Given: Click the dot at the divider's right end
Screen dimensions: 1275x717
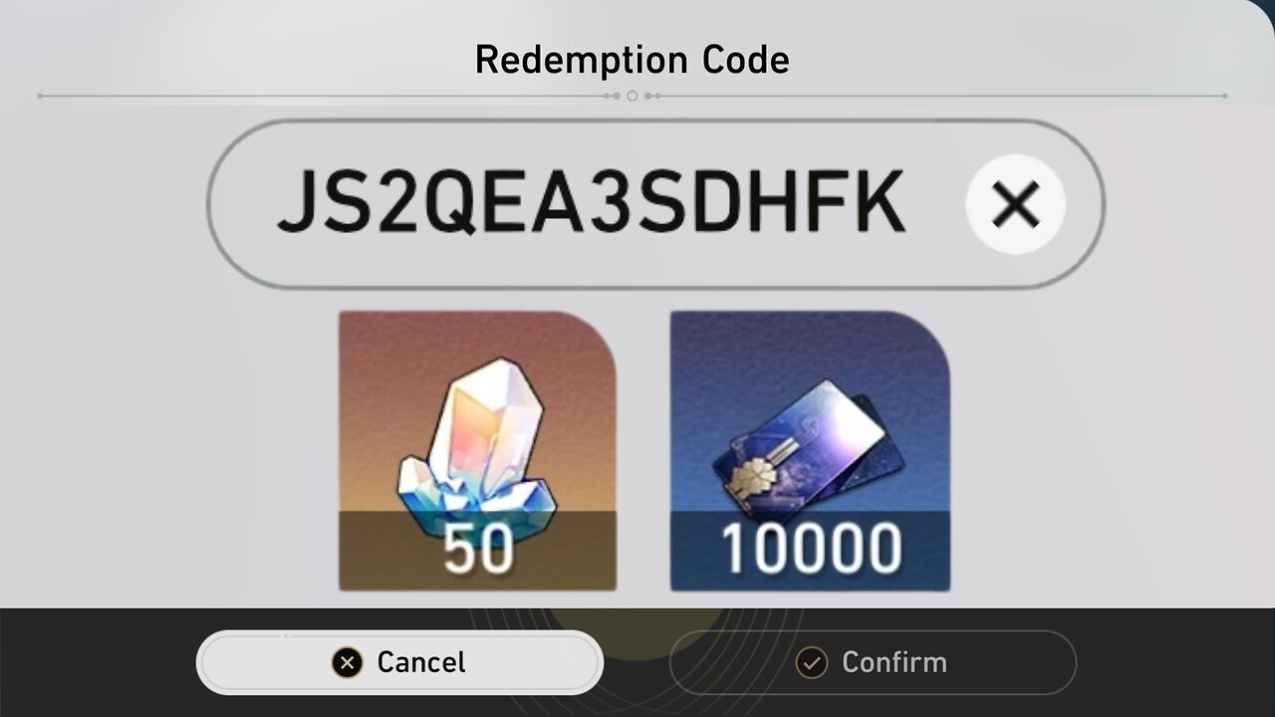Looking at the screenshot, I should tap(1224, 96).
